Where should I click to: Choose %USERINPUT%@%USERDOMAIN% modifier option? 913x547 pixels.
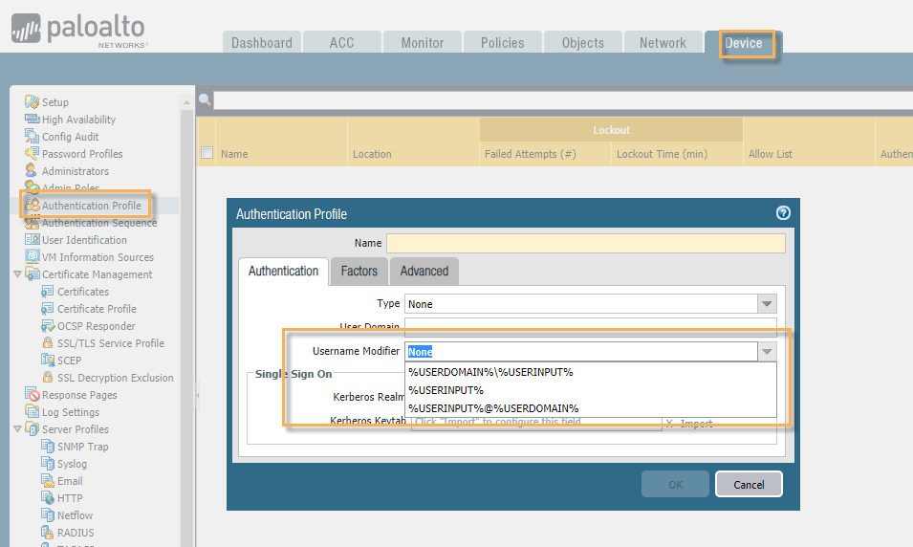tap(493, 408)
